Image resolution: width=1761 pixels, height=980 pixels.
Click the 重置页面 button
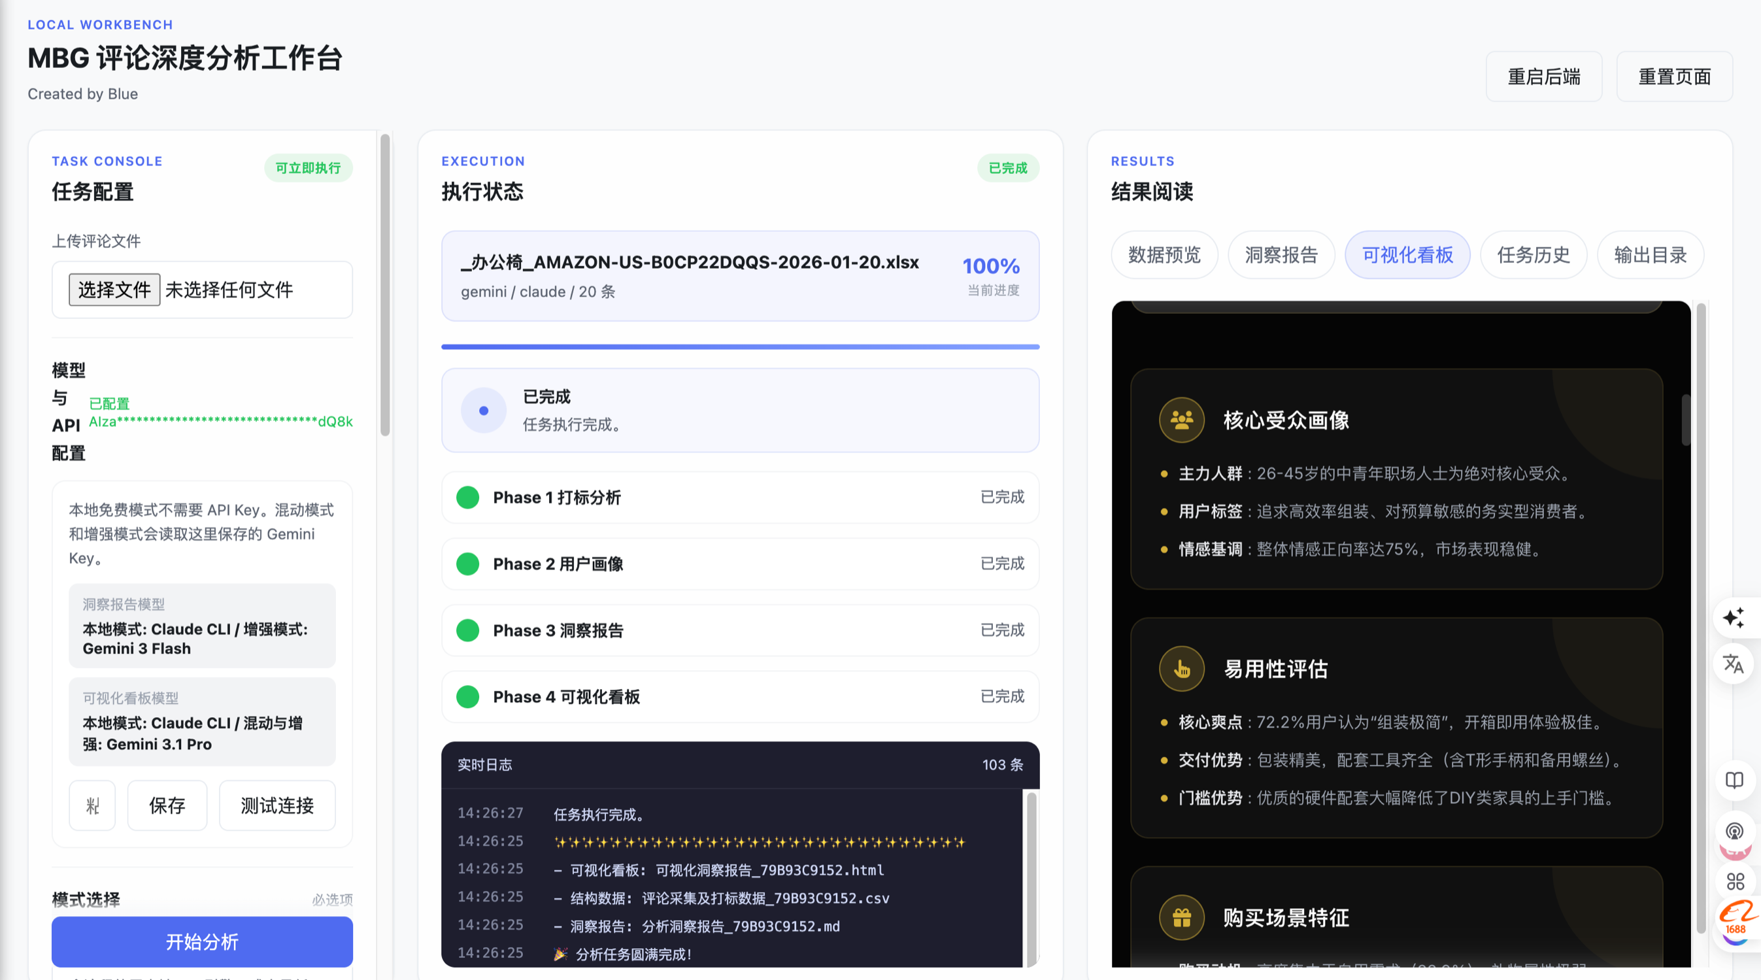[1673, 76]
